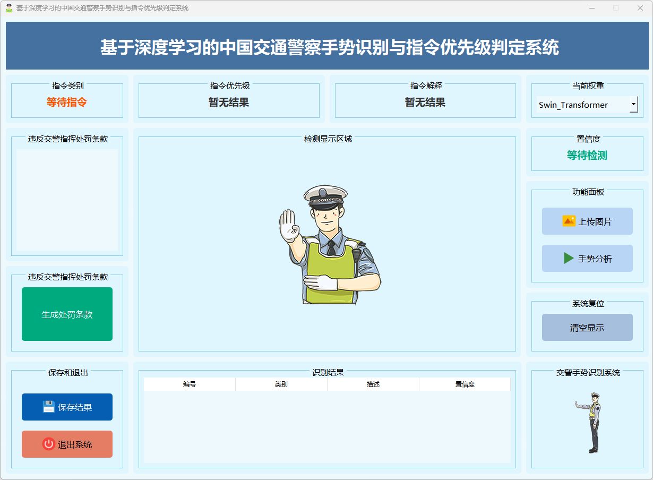Click the 上传图片 button label
Image resolution: width=653 pixels, height=480 pixels.
[x=595, y=221]
